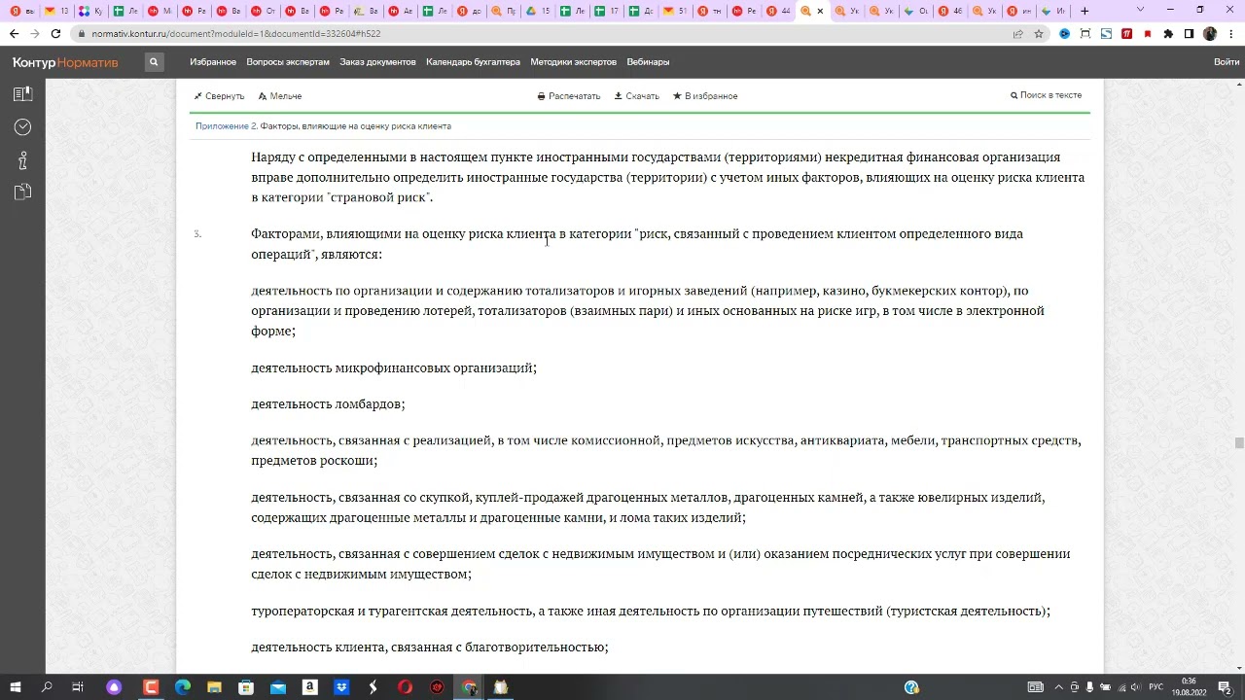Open the book icon in left sidebar
This screenshot has height=700, width=1245.
22,94
